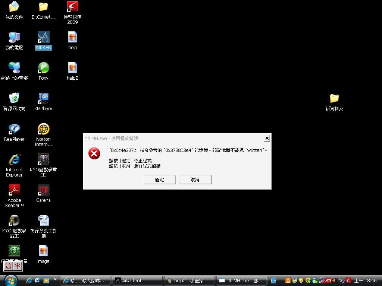This screenshot has width=382, height=286.
Task: Switch to help2 - 小畫家 taskbar window
Action: [189, 280]
